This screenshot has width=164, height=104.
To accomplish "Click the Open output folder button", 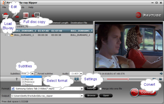I will (106, 96).
